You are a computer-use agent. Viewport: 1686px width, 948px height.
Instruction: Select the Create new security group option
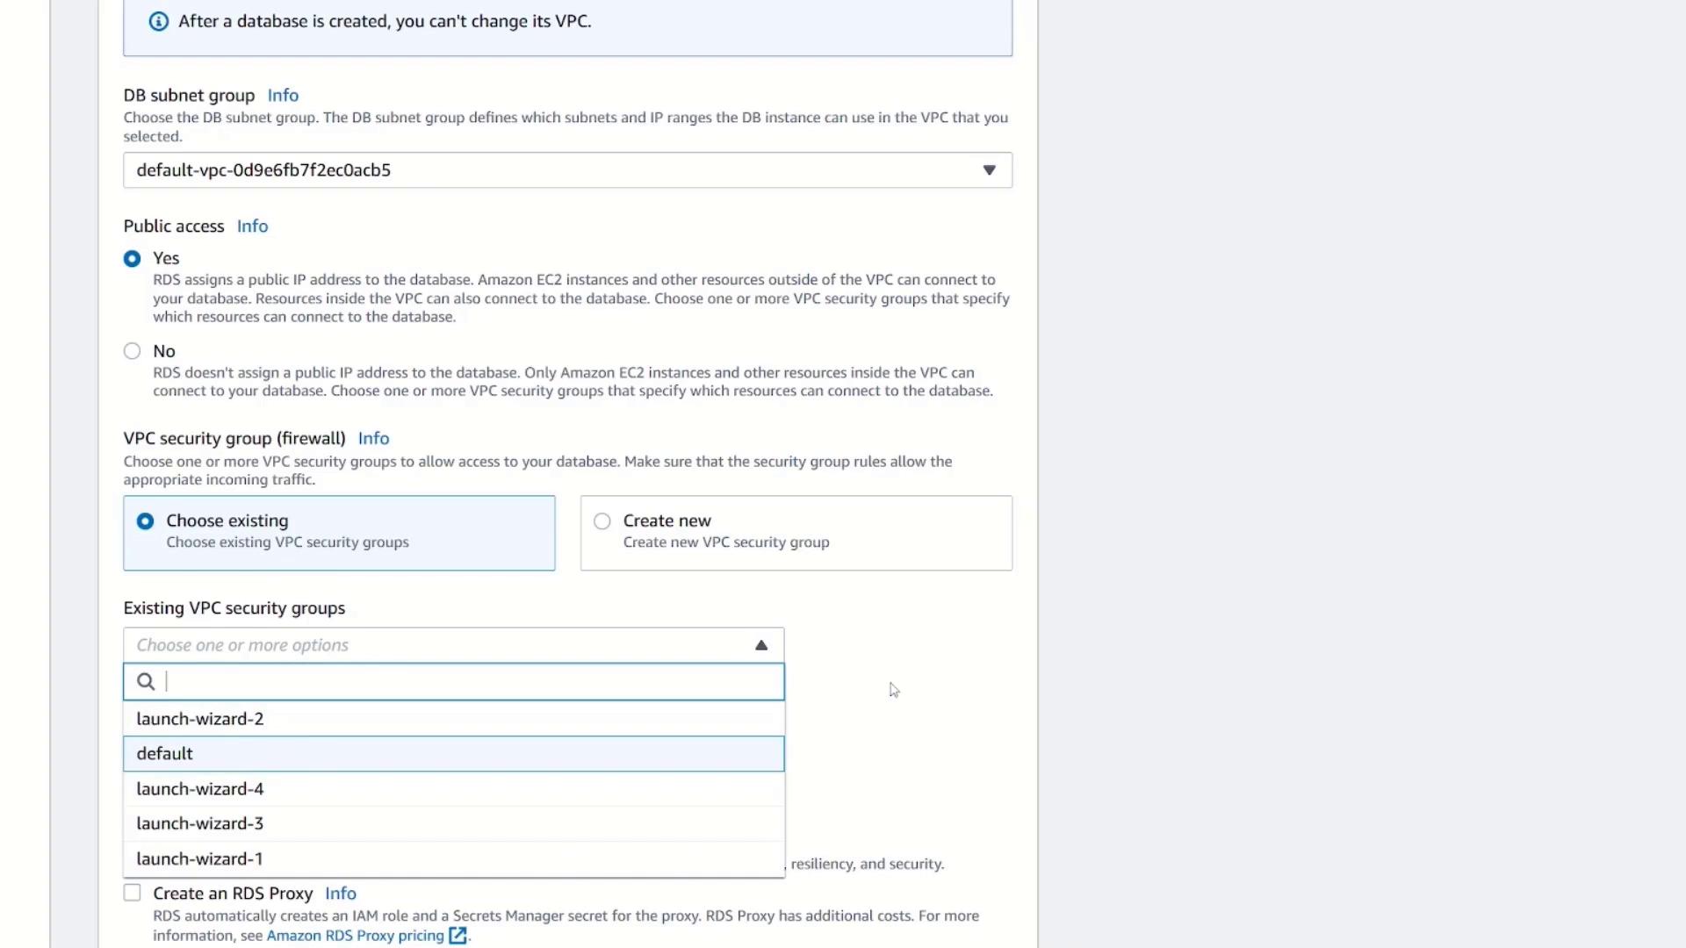click(x=602, y=521)
